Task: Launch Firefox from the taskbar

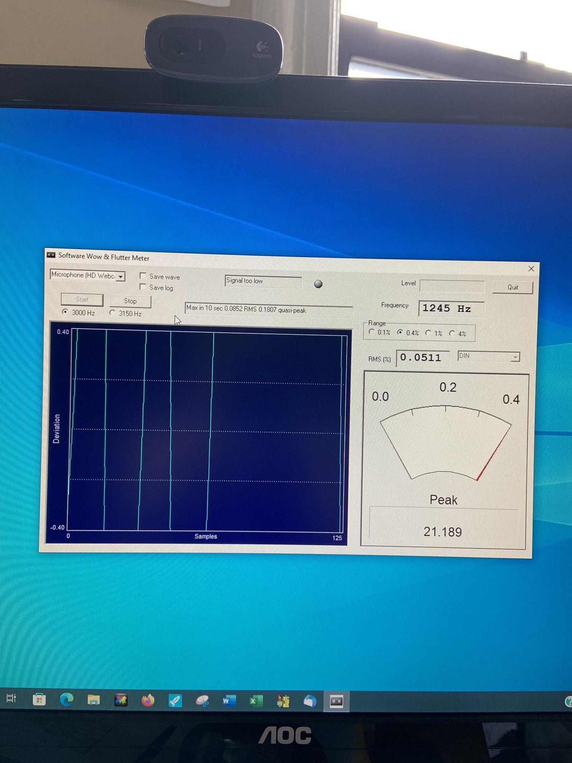Action: 148,700
